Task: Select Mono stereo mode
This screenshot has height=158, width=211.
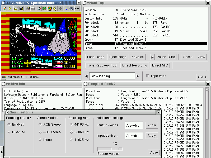Action: pos(40,140)
